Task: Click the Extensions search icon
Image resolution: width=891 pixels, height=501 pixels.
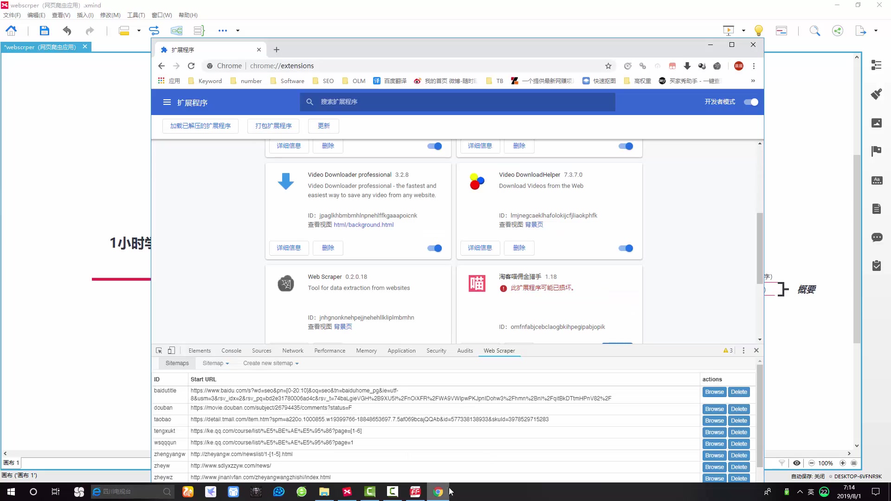Action: [310, 102]
